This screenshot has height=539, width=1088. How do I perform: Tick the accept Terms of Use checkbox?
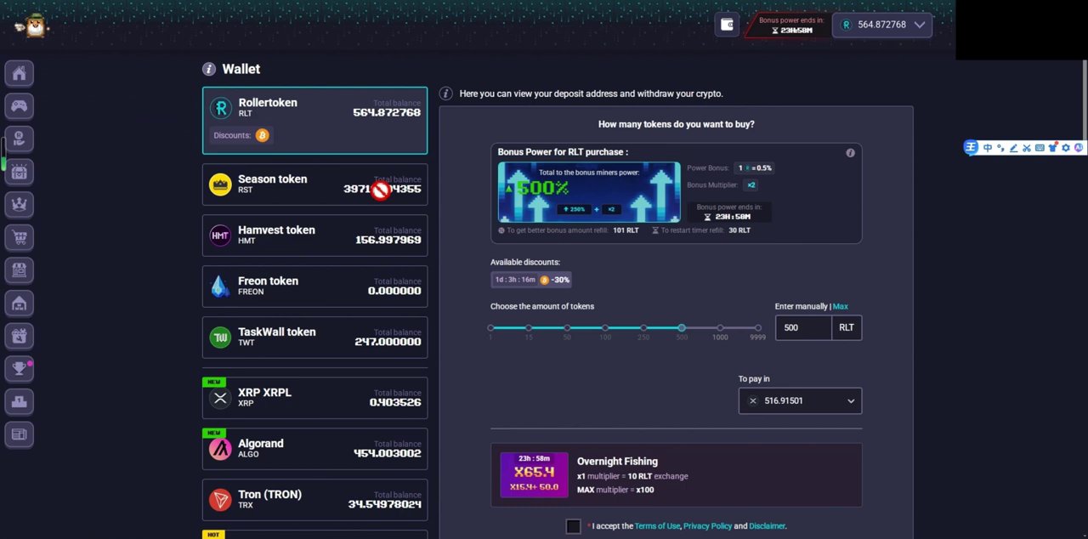point(573,526)
